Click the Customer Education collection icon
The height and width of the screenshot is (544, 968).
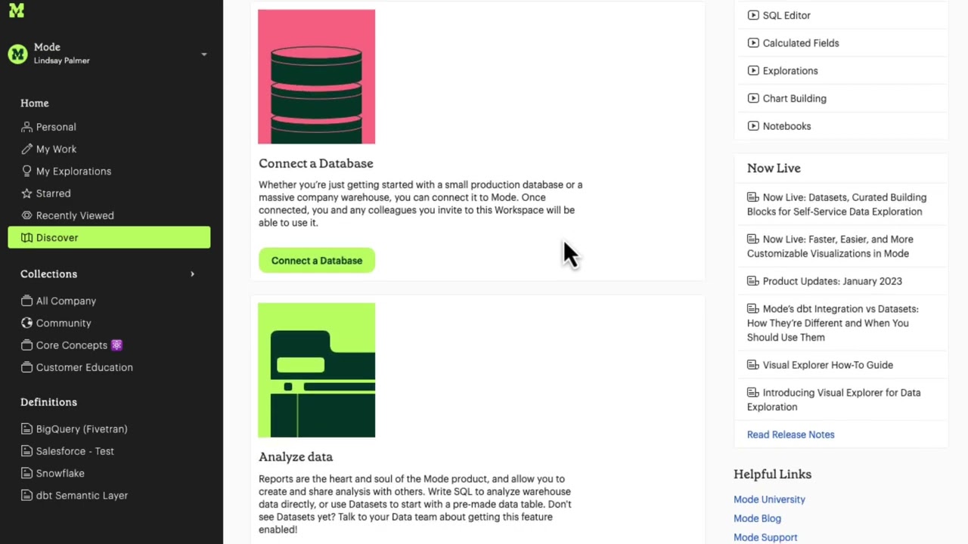27,367
